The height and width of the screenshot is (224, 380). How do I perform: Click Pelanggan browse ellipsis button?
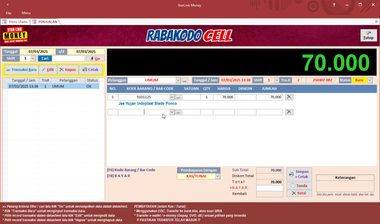(x=185, y=80)
